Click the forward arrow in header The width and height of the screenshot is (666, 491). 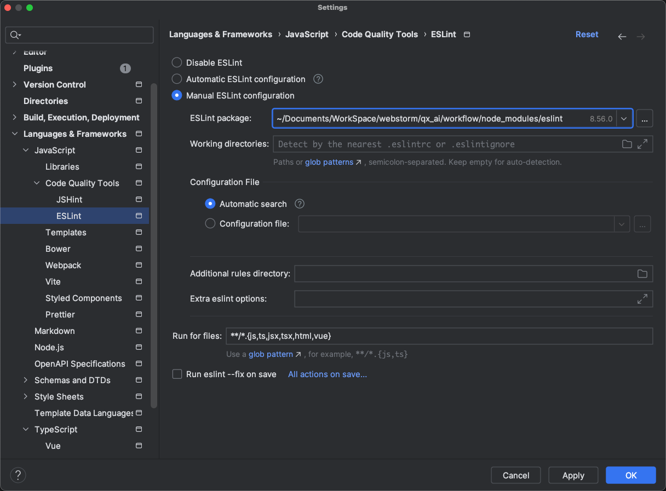coord(641,37)
